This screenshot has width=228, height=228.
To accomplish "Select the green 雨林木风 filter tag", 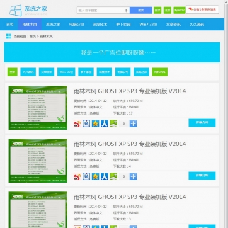I will (160, 72).
